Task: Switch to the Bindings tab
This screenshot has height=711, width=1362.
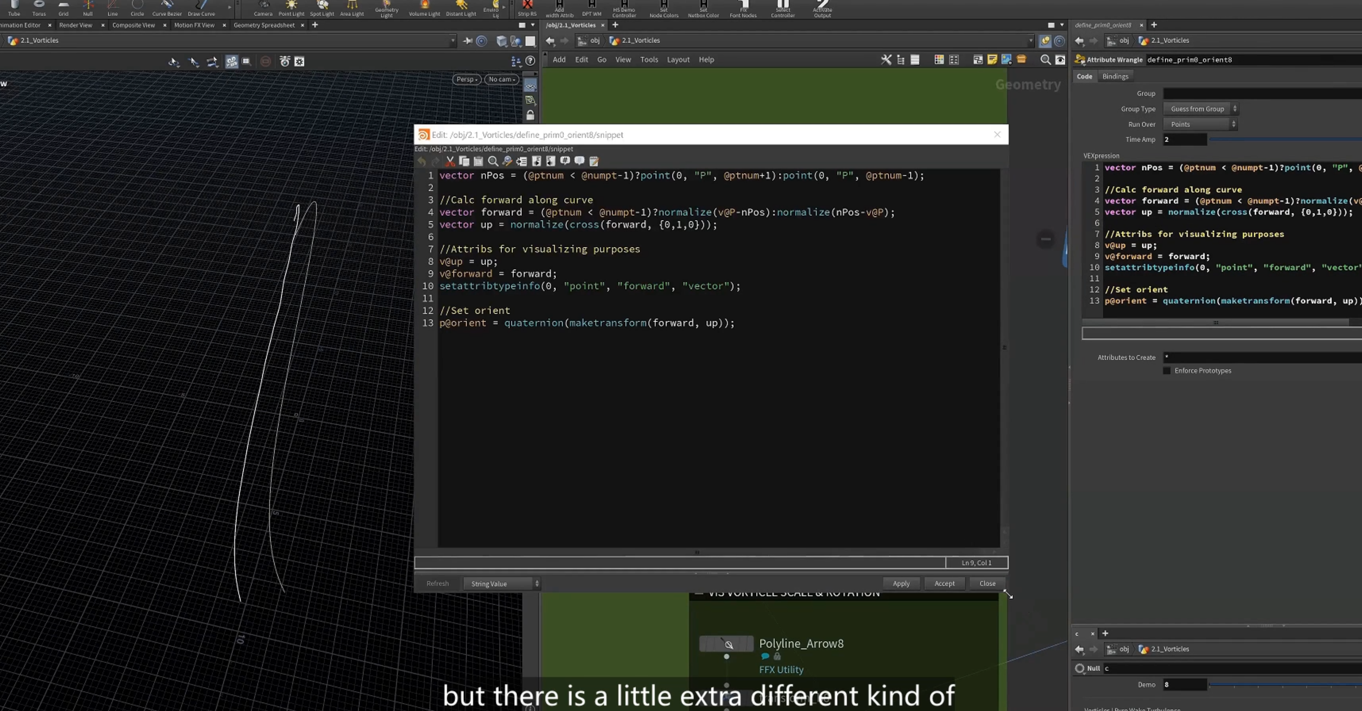Action: click(1115, 76)
